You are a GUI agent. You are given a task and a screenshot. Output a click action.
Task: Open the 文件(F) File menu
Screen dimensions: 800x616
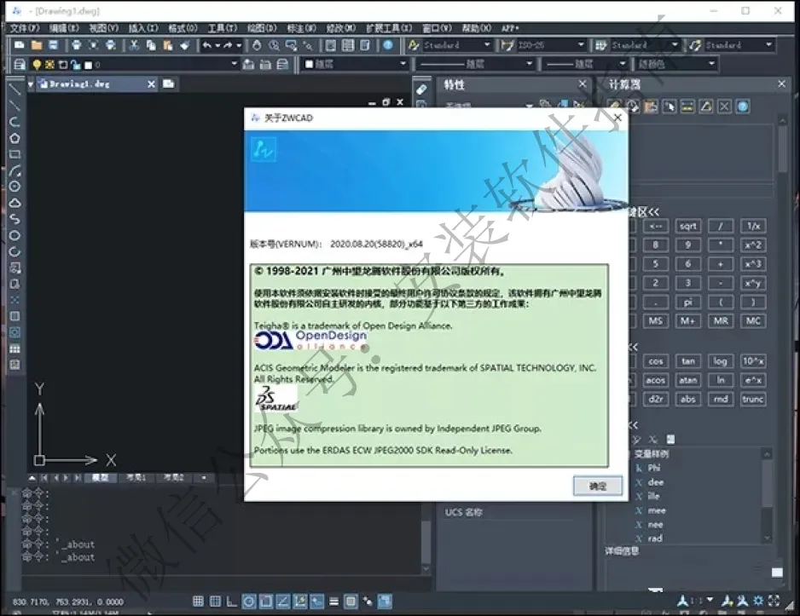tap(25, 28)
